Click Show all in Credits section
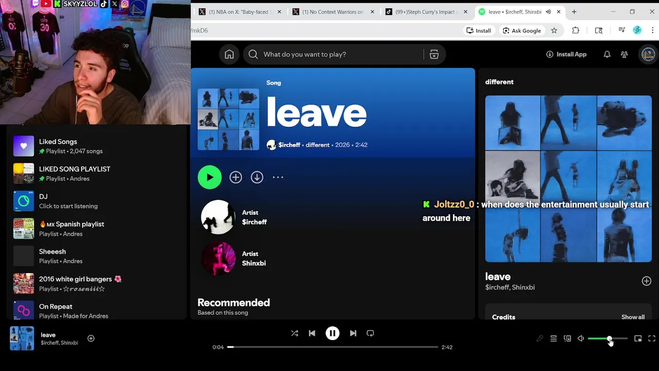The height and width of the screenshot is (371, 659). click(x=633, y=317)
